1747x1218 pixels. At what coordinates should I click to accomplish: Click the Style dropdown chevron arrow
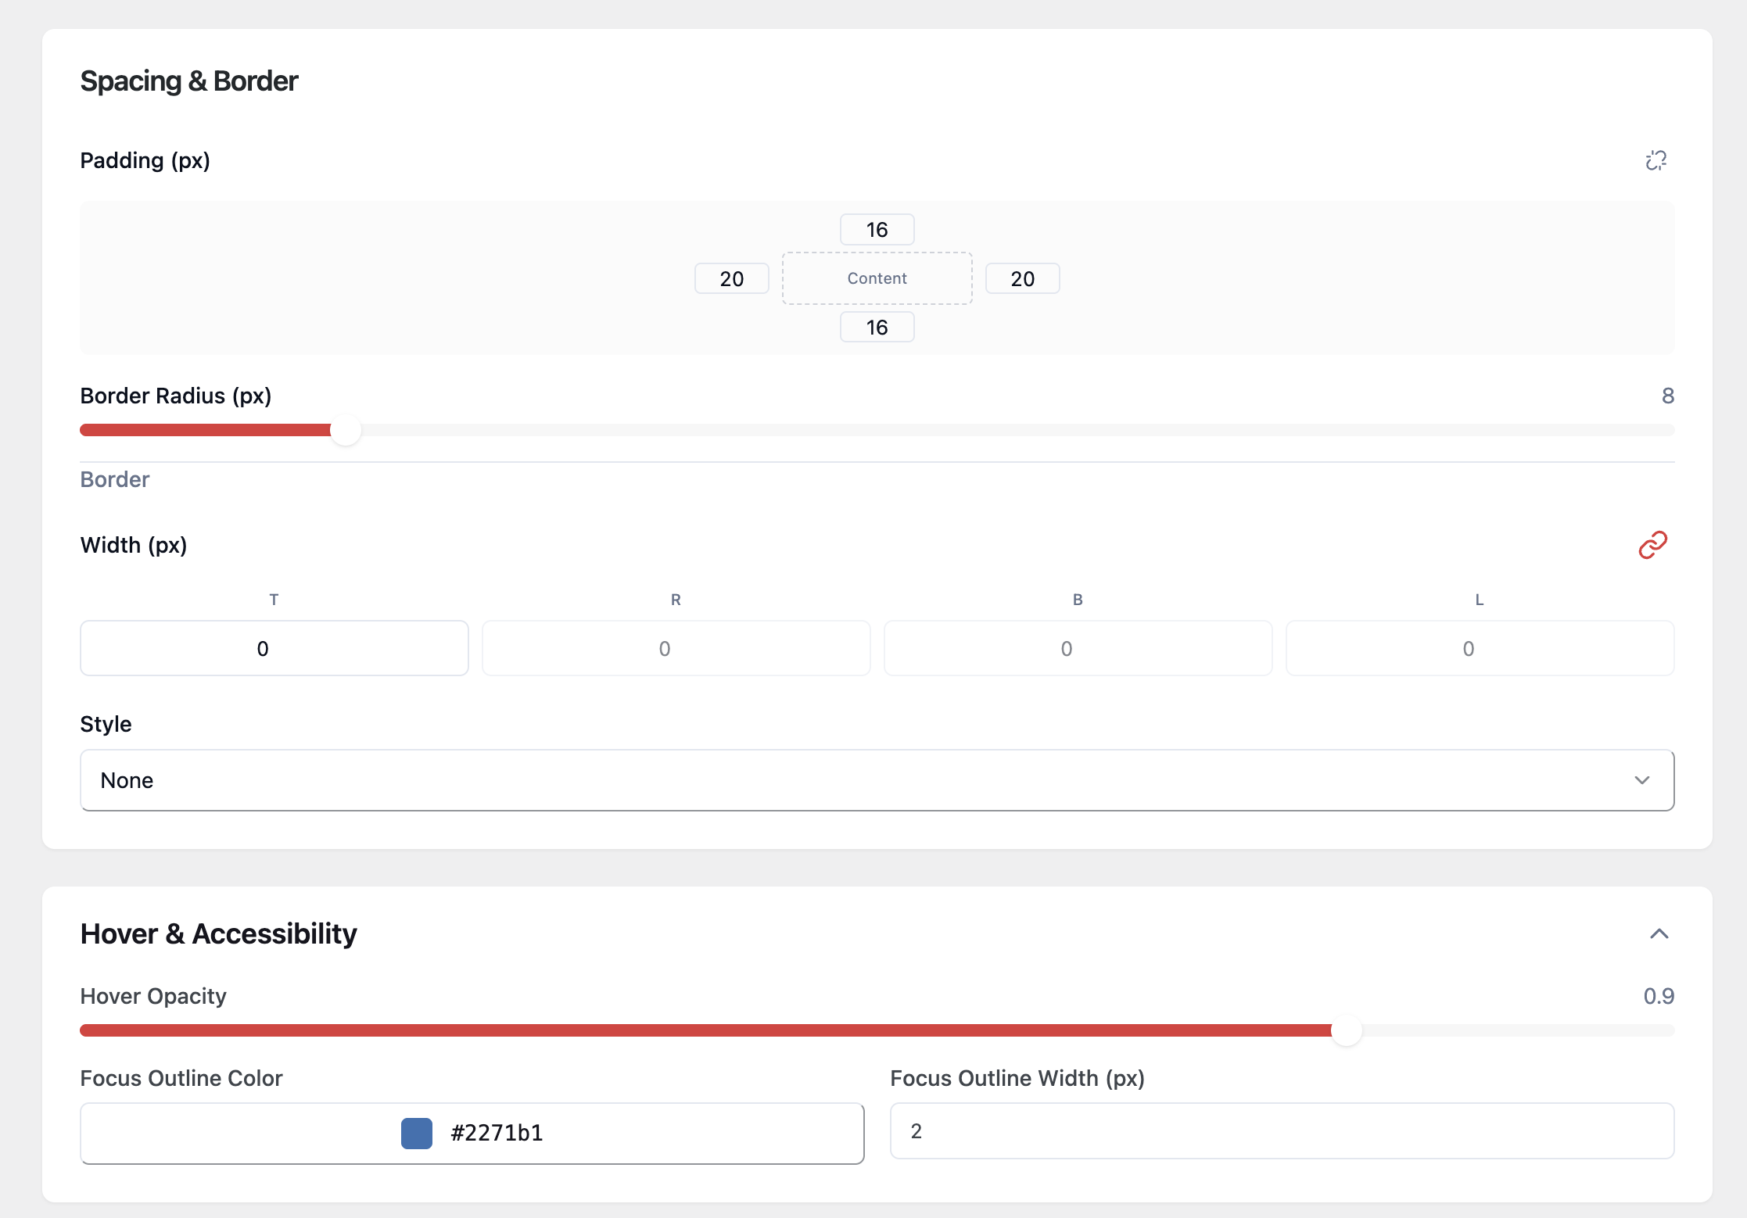coord(1641,780)
